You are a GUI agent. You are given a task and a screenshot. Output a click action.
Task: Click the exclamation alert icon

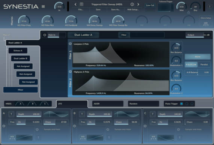click(x=209, y=6)
